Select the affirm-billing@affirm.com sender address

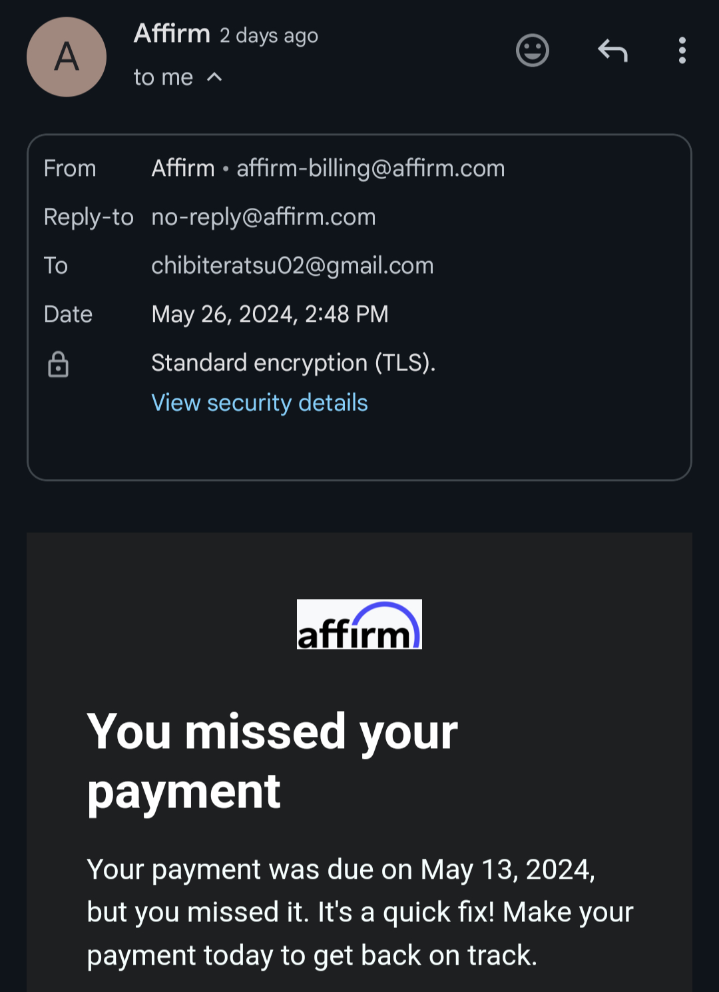(371, 169)
